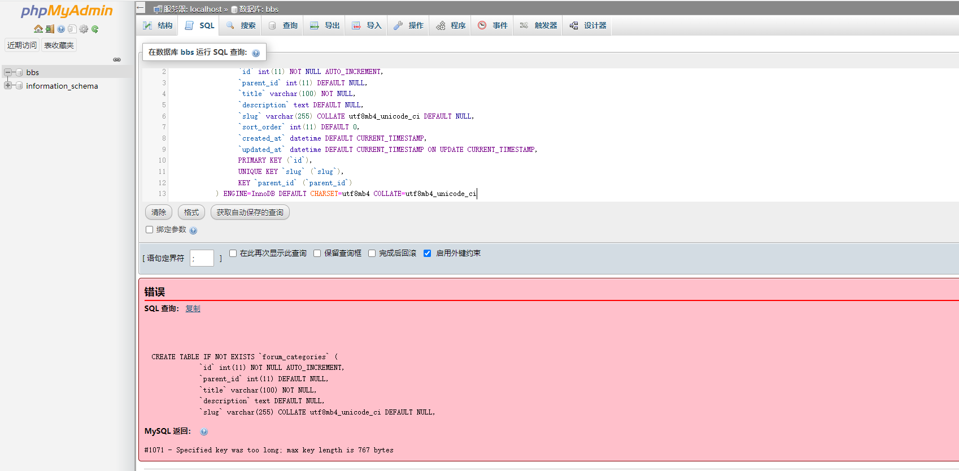Open the 设计器 designer tab
959x471 pixels.
588,25
